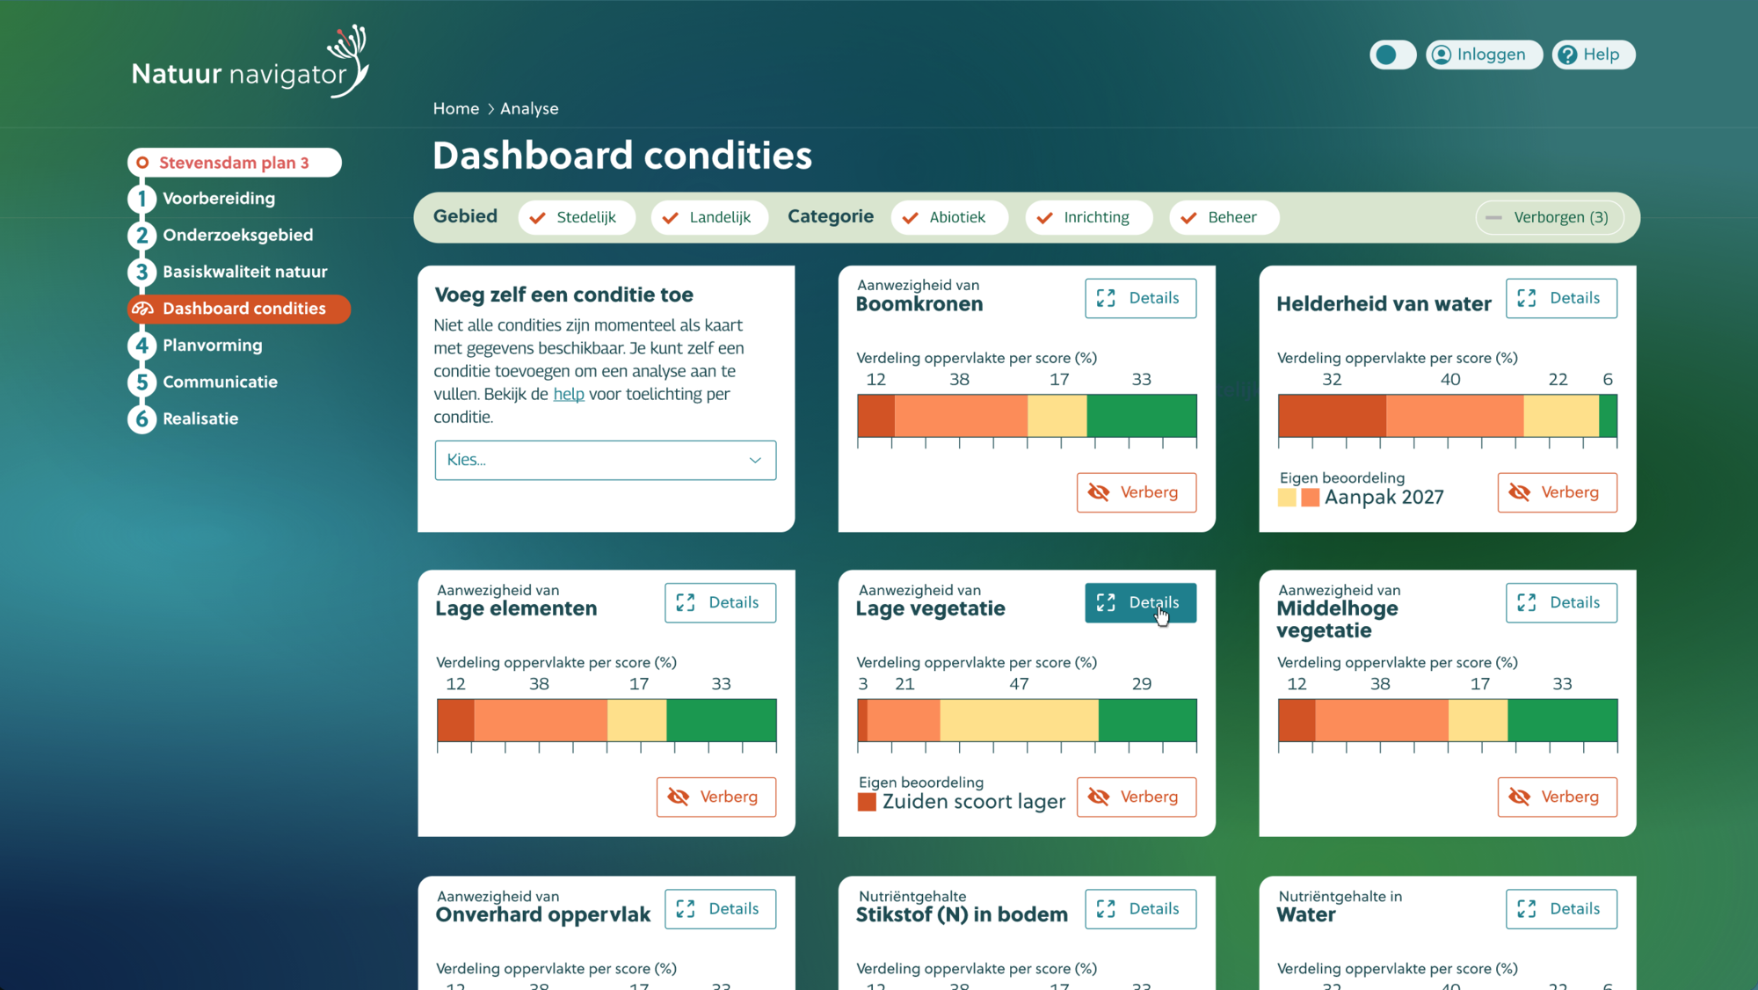Select the Stevensdam plan 3 project pill

(235, 163)
